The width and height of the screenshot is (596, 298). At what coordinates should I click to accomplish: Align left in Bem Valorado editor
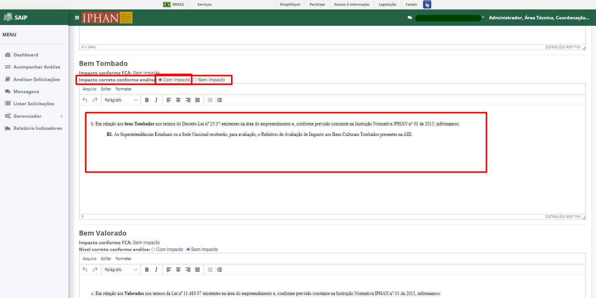(x=169, y=270)
